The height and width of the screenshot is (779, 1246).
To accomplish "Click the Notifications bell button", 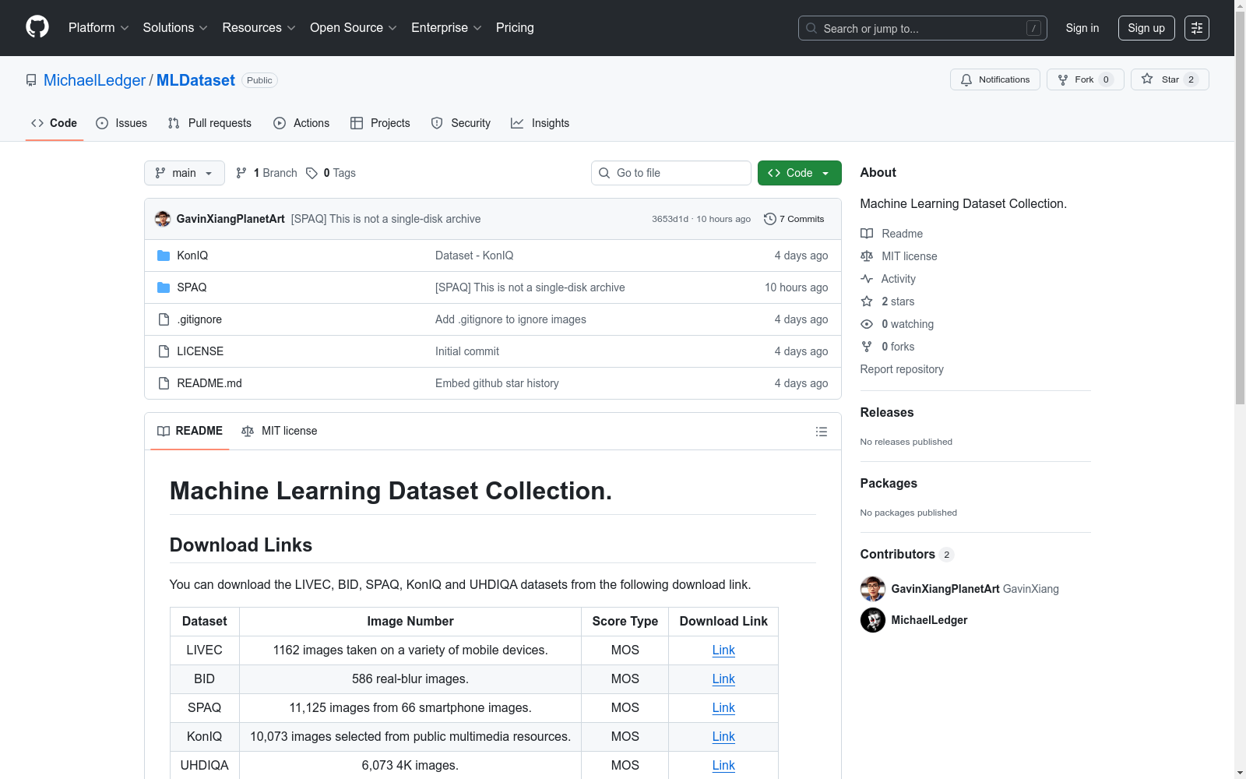I will click(x=994, y=79).
